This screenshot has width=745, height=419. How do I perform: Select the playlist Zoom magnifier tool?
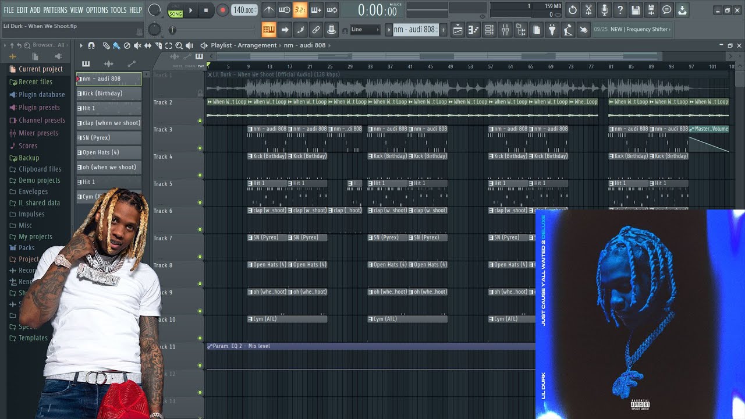pos(179,45)
